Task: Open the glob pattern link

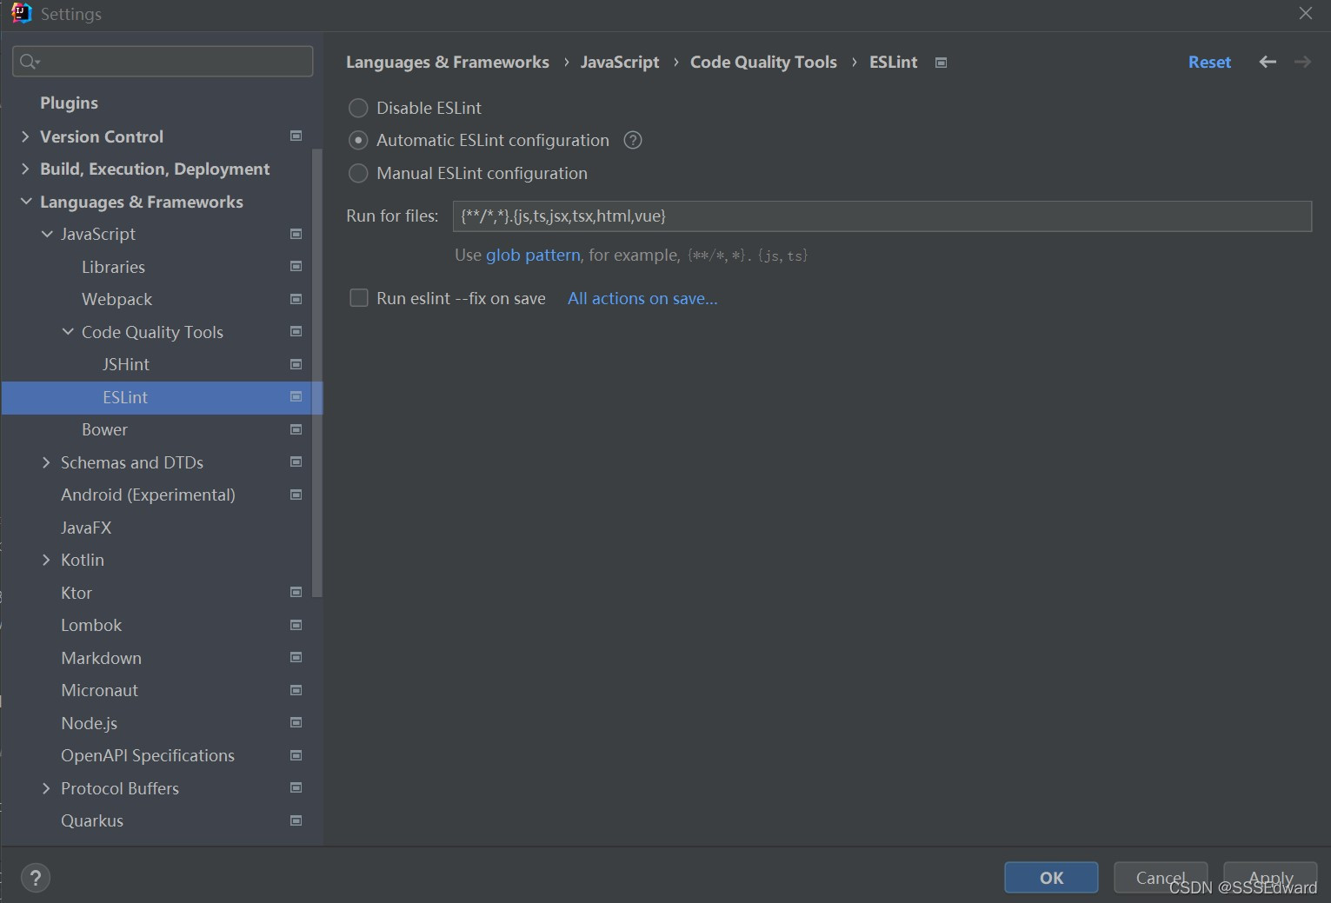Action: [x=533, y=256]
